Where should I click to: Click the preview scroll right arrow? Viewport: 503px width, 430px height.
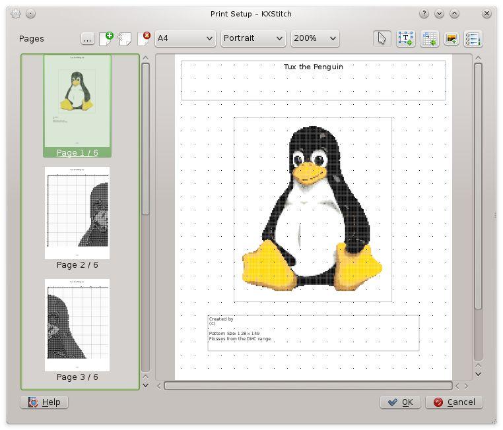pyautogui.click(x=466, y=386)
